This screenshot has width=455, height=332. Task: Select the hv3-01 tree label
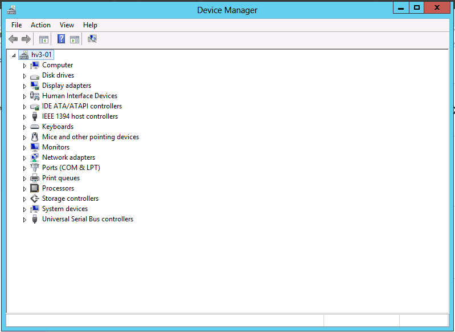[x=41, y=55]
